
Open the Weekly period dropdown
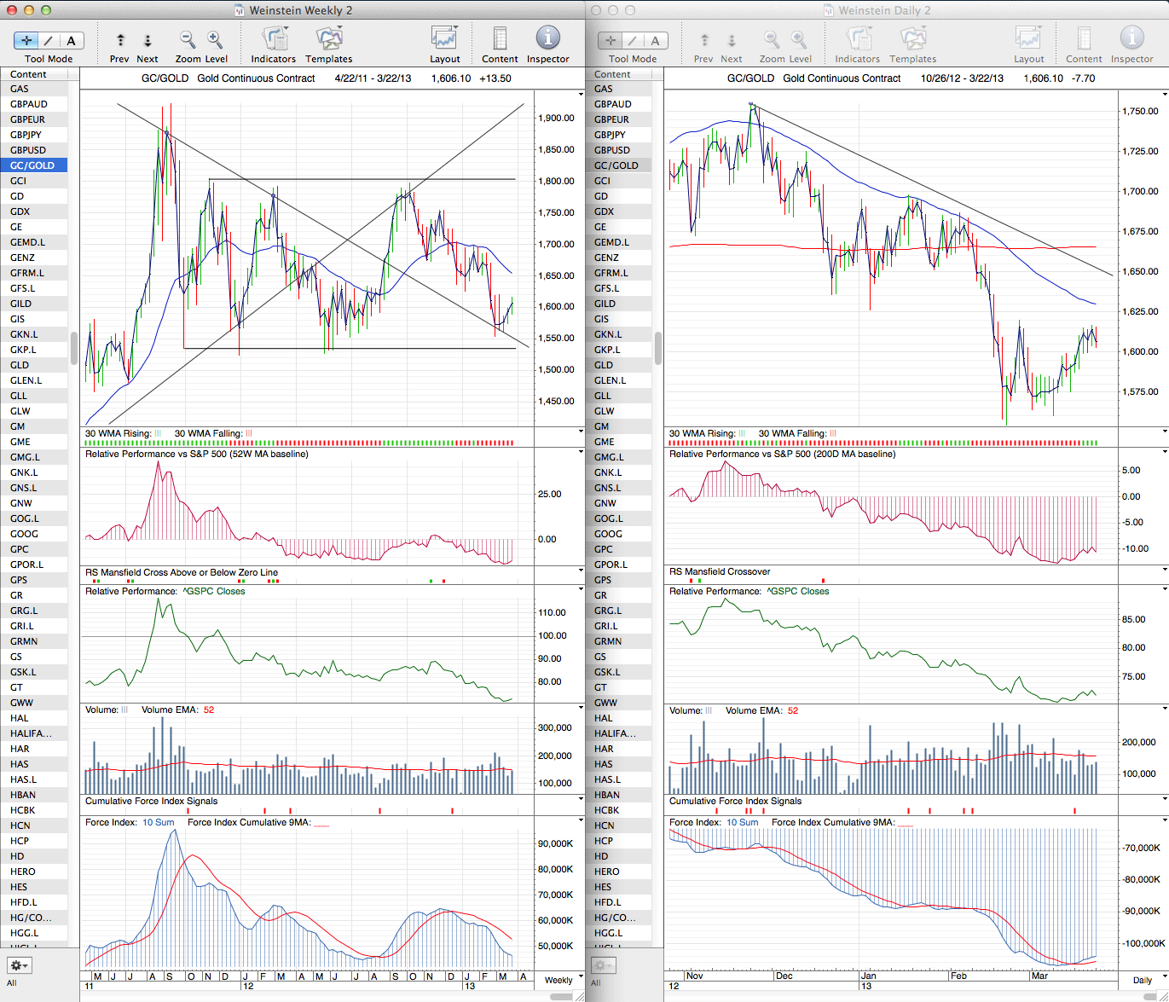point(563,980)
